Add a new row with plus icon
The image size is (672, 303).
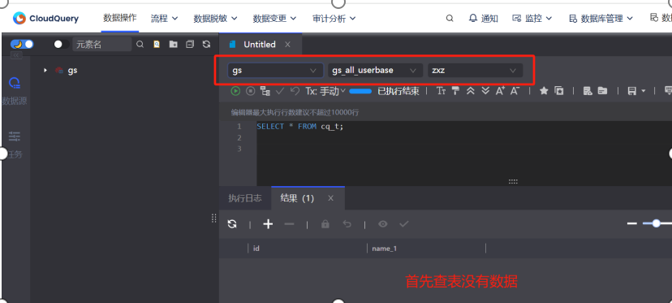(x=268, y=224)
